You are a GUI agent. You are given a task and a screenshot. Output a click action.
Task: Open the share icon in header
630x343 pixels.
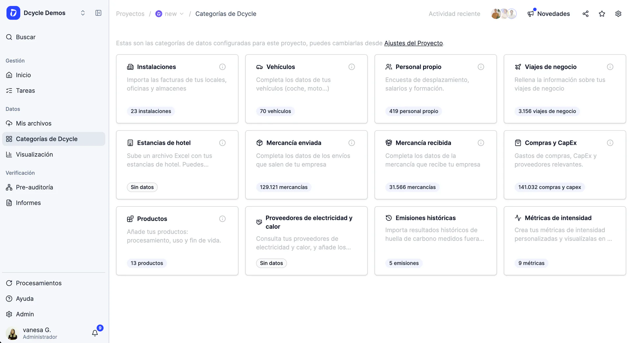point(585,14)
